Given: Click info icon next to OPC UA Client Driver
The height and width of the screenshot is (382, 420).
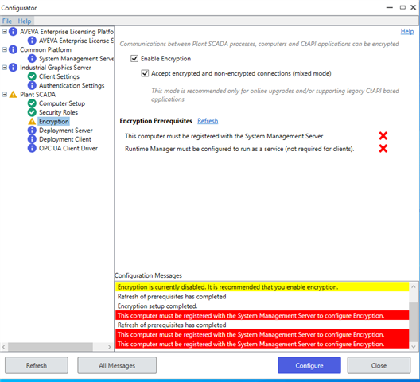Looking at the screenshot, I should [32, 148].
